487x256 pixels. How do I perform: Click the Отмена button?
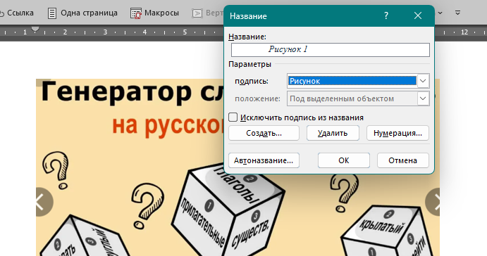(x=403, y=160)
